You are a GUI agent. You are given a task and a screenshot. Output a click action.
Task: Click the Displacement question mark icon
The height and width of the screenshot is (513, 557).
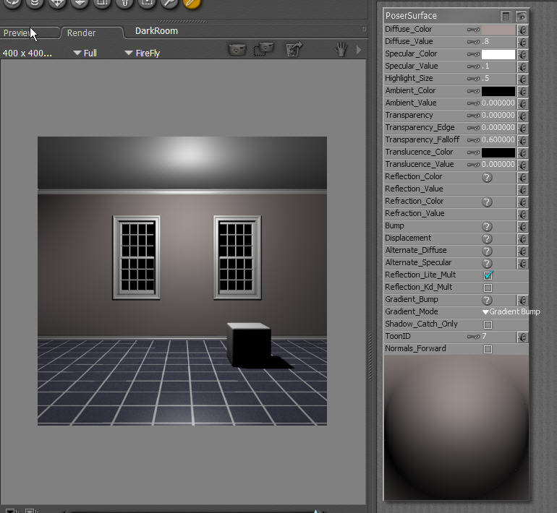(488, 238)
